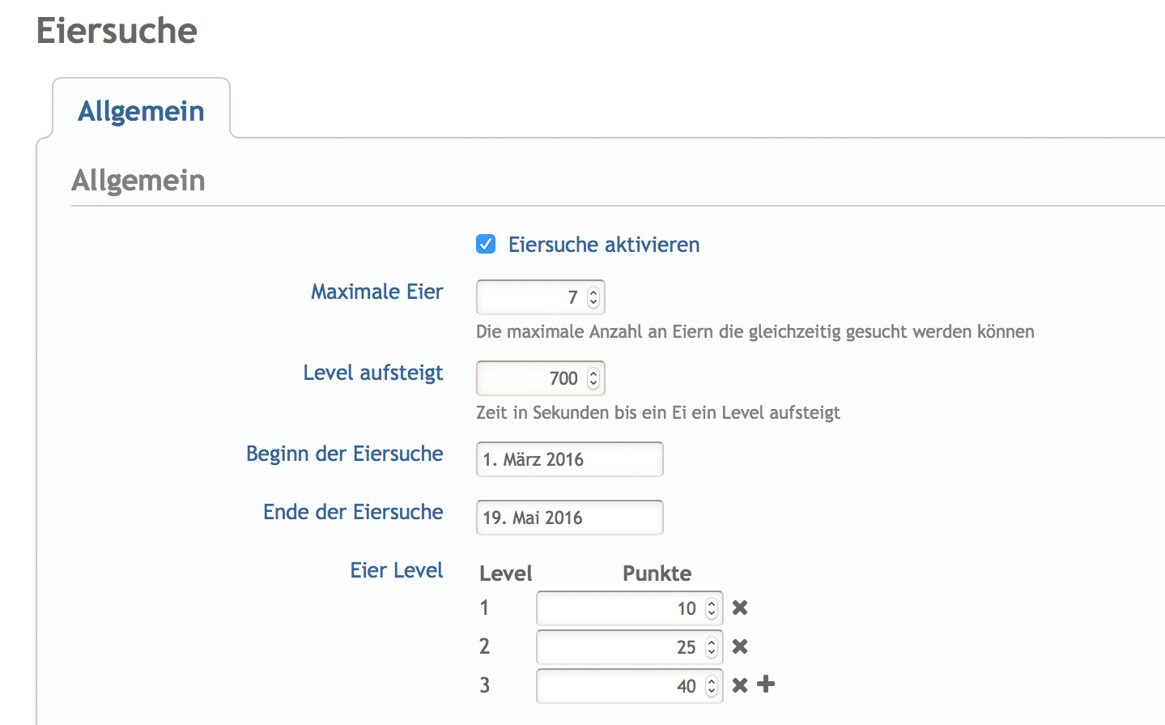
Task: Click the Eiersuche aktivieren label
Action: click(603, 245)
